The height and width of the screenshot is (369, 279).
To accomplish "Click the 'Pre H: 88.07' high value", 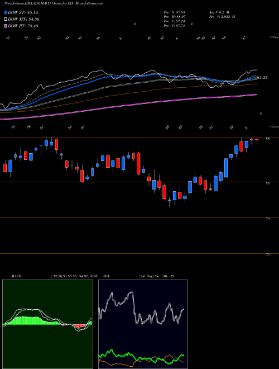I will (x=175, y=17).
